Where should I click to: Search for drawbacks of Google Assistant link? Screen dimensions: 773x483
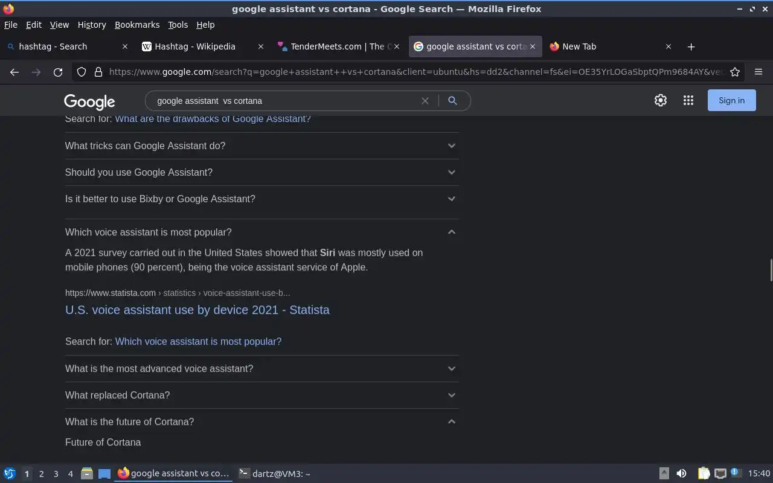213,119
